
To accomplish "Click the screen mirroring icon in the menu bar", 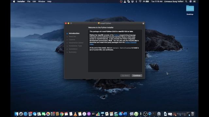I will pos(128,1).
